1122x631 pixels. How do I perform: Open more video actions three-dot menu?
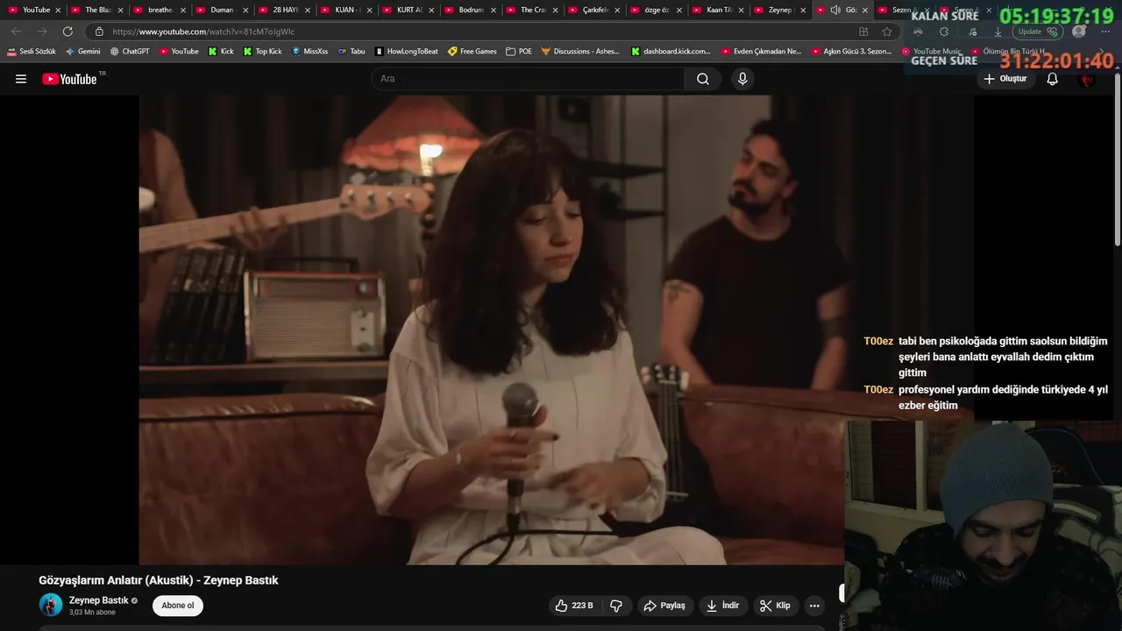click(x=814, y=606)
